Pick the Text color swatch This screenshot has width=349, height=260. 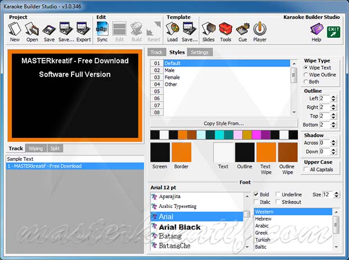[223, 153]
